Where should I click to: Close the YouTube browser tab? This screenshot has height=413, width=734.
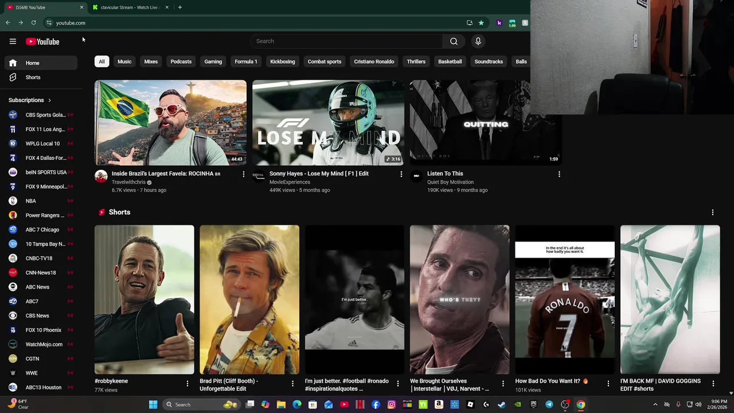81,7
